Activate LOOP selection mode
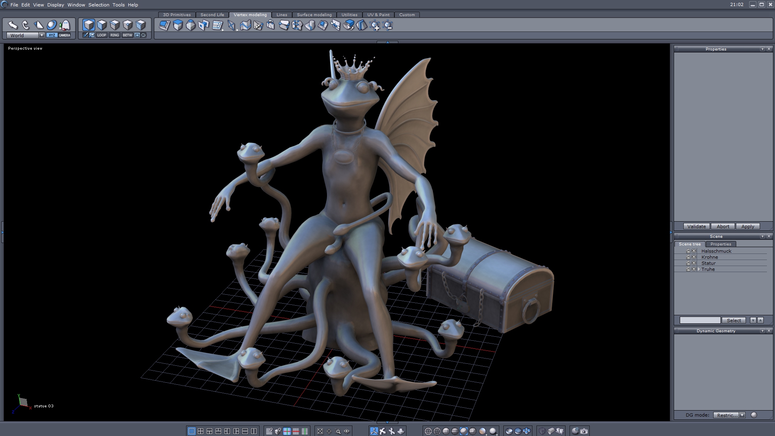 click(101, 35)
